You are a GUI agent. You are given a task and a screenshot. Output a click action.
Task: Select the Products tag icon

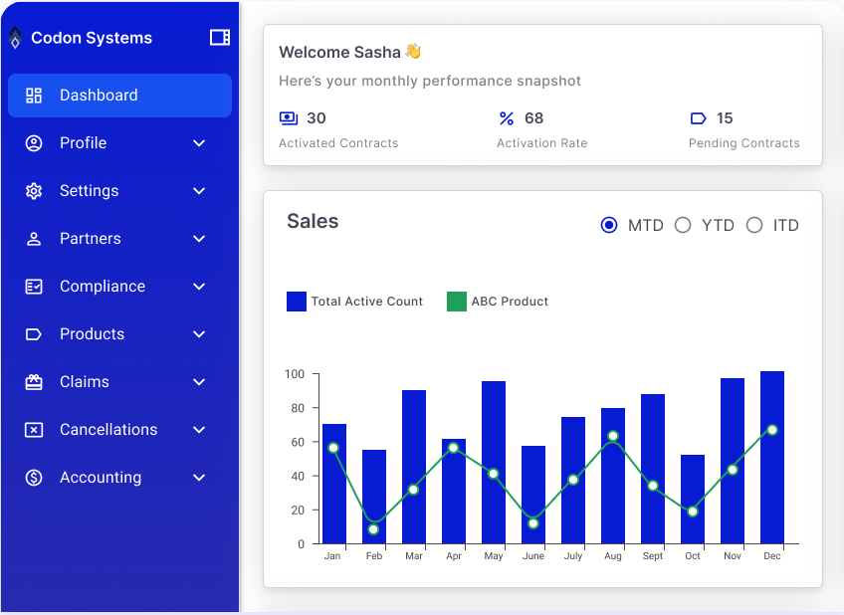[32, 334]
